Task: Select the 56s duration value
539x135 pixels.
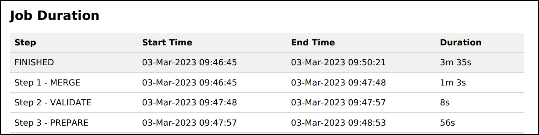Action: tap(448, 123)
